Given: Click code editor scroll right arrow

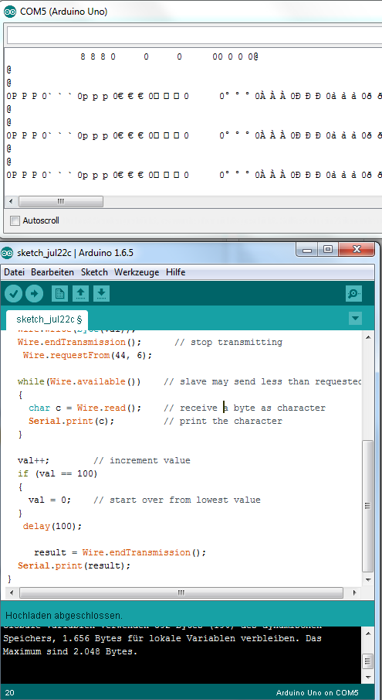Looking at the screenshot, I should pyautogui.click(x=355, y=592).
